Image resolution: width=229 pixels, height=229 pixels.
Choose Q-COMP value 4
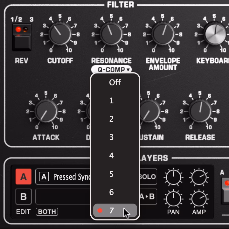pyautogui.click(x=115, y=156)
